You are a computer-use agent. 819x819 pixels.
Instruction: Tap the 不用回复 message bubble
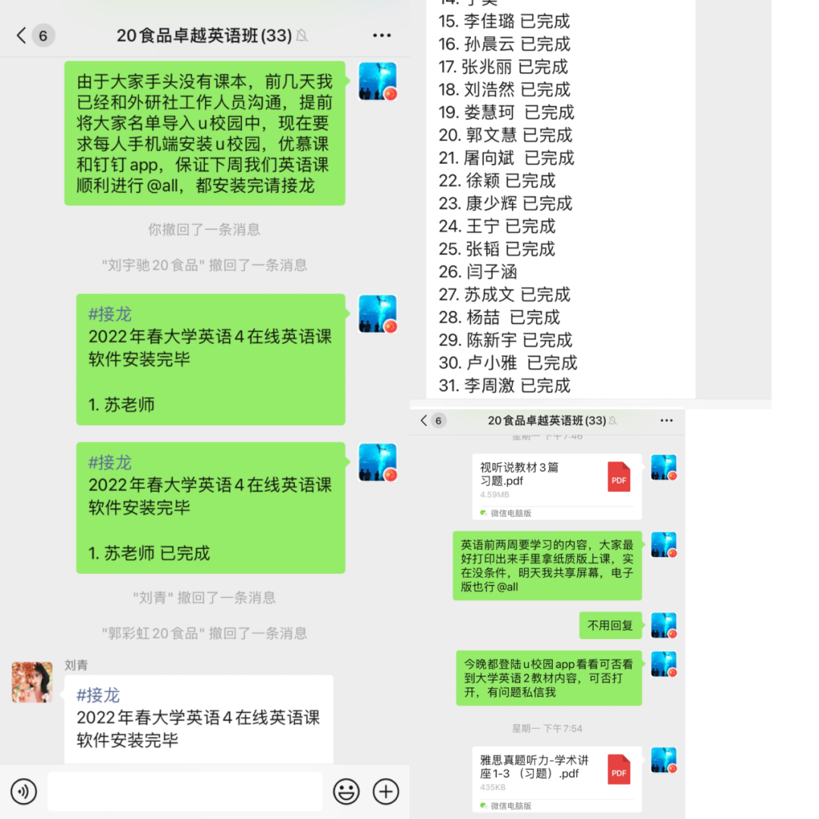(x=610, y=625)
